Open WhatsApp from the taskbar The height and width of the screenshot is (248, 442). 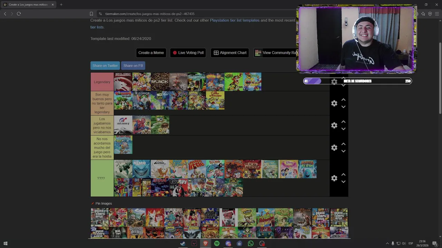click(x=251, y=244)
